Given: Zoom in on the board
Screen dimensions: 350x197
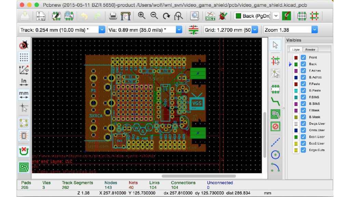Looking at the screenshot, I should [x=142, y=16].
